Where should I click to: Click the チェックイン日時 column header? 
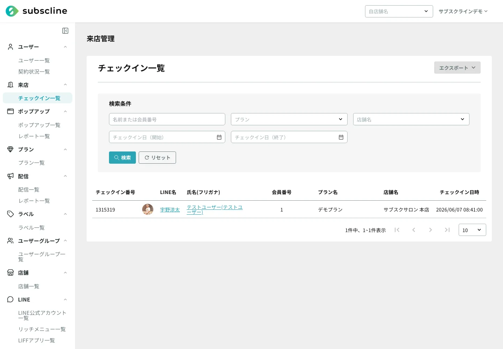[x=459, y=192]
